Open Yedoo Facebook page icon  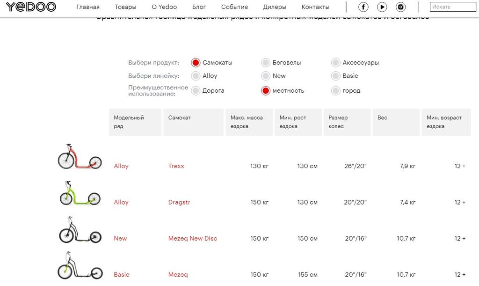click(363, 7)
